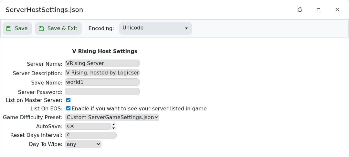349x157 pixels.
Task: Focus the Server Name field
Action: pyautogui.click(x=102, y=63)
